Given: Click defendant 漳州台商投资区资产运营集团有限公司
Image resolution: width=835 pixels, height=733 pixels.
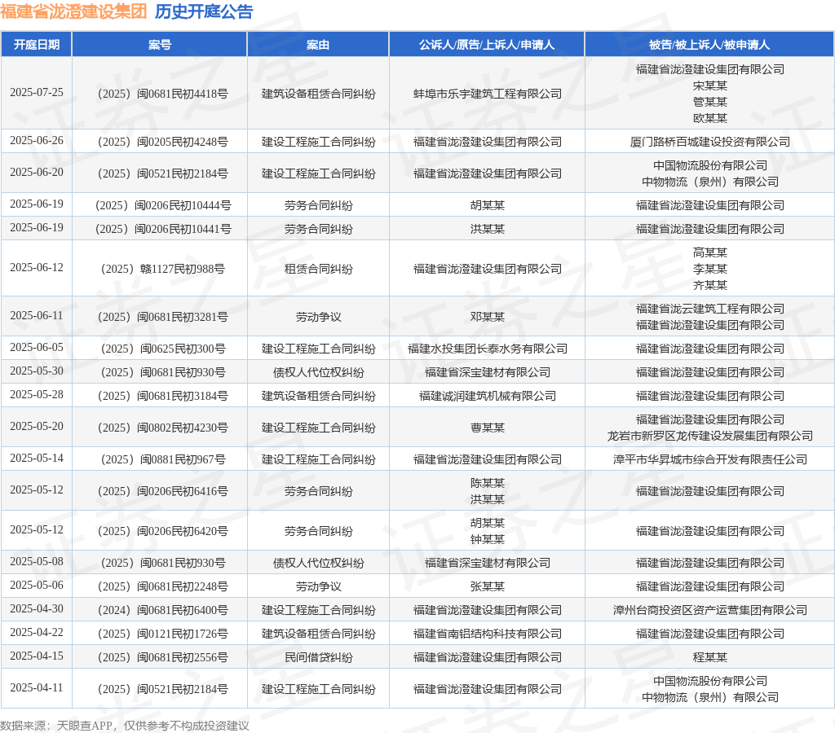Looking at the screenshot, I should [x=710, y=610].
